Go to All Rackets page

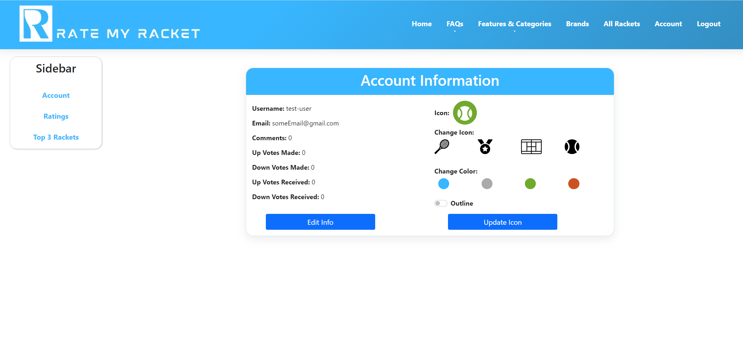pos(622,24)
